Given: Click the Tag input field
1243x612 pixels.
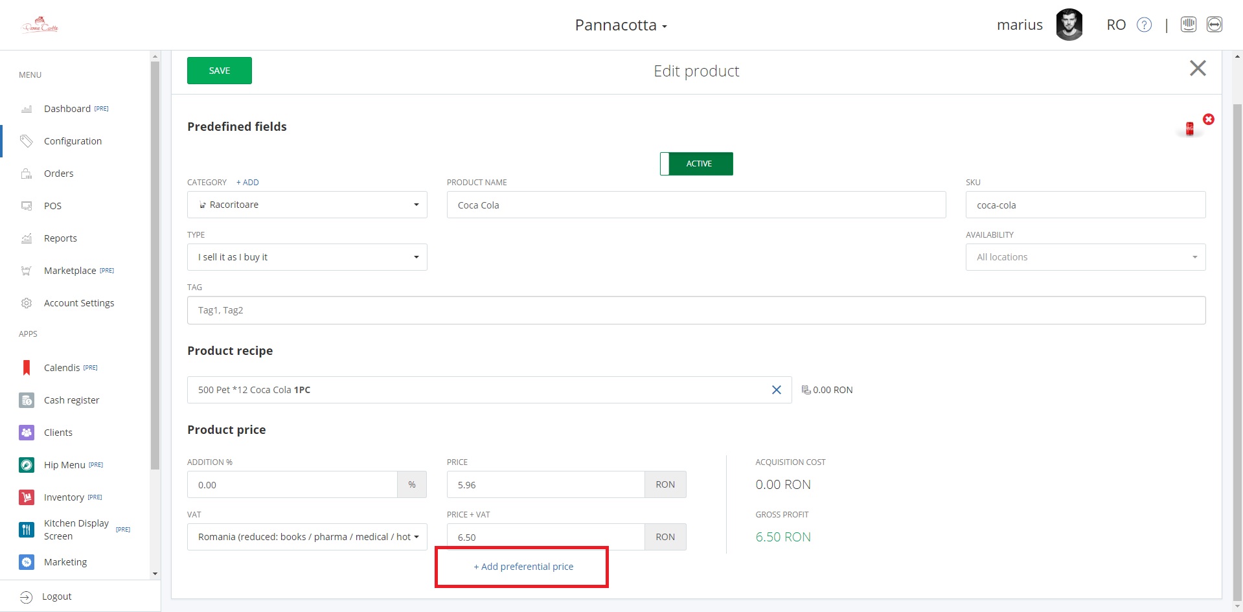Looking at the screenshot, I should [696, 310].
